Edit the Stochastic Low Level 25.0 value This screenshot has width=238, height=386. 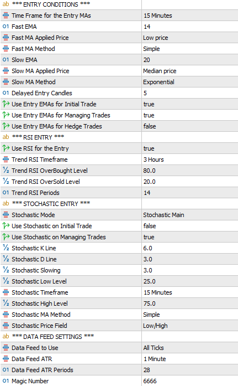(x=189, y=281)
